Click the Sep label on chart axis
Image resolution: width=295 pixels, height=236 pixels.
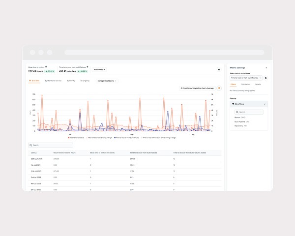point(193,134)
